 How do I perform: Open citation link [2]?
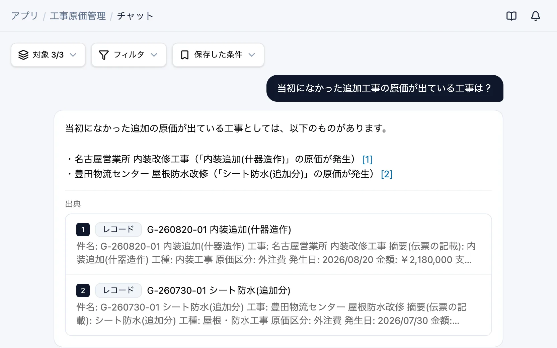pos(387,174)
